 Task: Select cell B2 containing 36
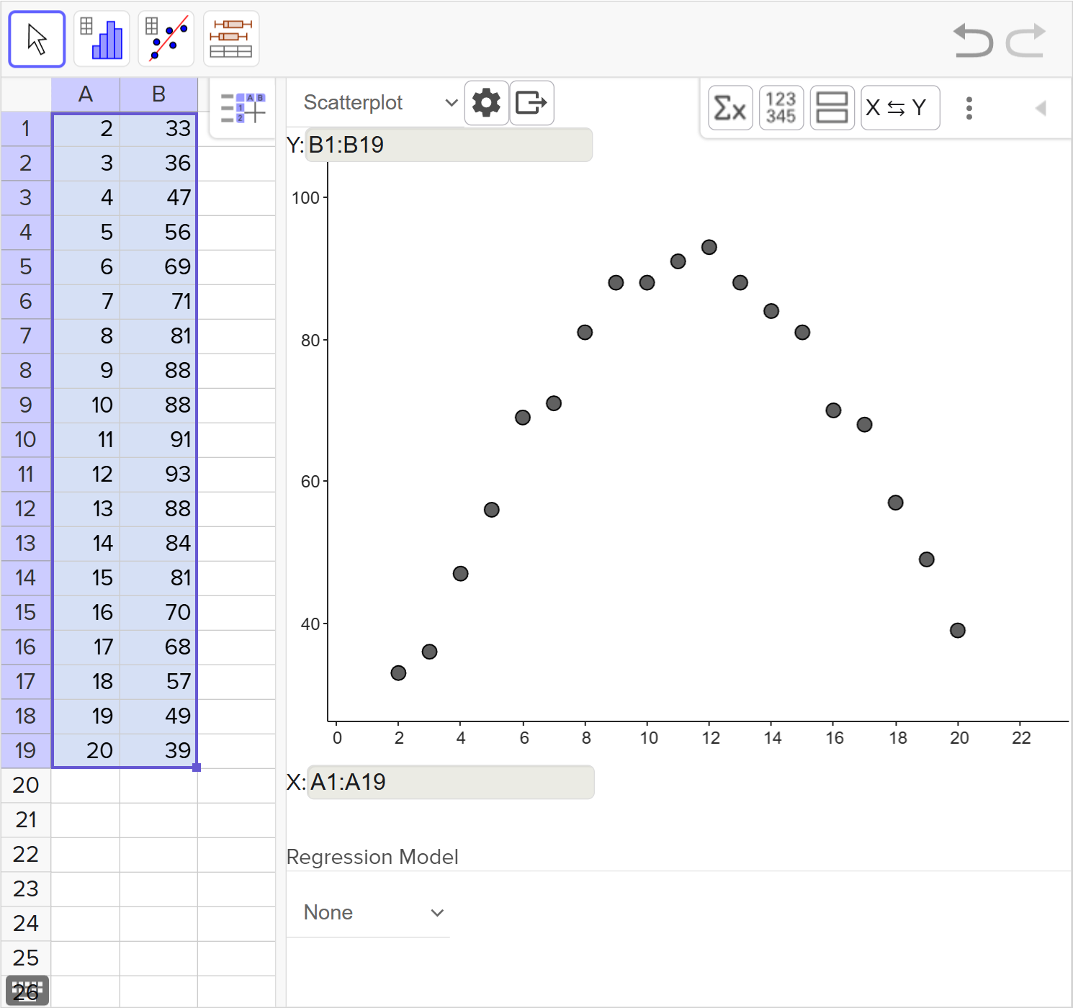158,163
